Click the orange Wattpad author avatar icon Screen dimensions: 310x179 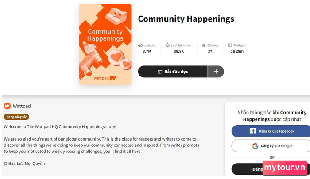tap(8, 106)
